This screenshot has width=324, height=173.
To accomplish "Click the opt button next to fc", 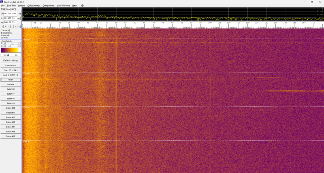I will (x=19, y=18).
